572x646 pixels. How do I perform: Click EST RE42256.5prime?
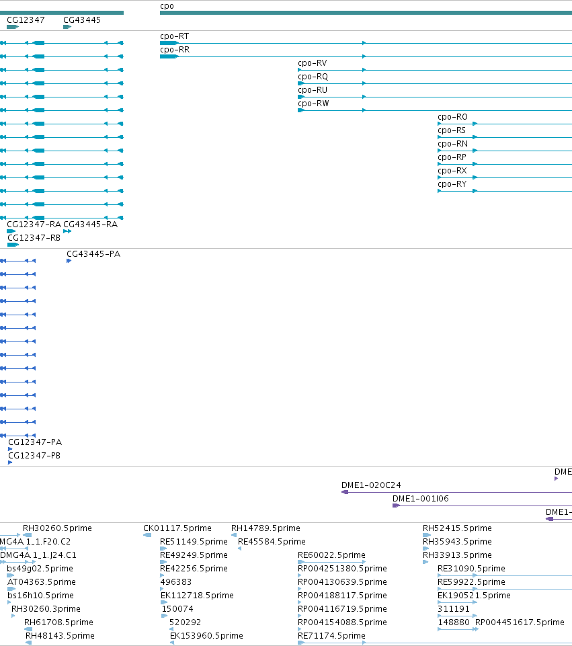click(x=194, y=569)
